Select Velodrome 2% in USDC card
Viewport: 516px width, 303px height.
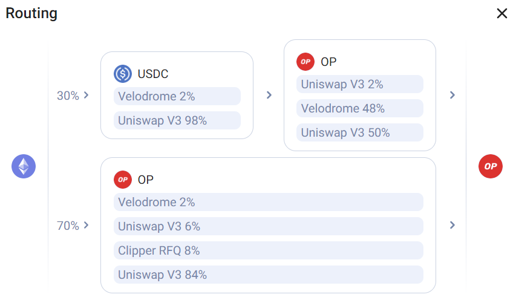(x=177, y=96)
